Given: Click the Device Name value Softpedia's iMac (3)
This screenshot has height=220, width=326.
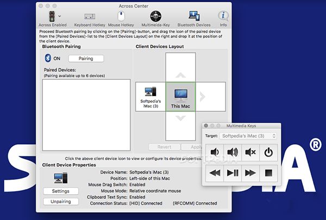Looking at the screenshot, I should pos(149,172).
